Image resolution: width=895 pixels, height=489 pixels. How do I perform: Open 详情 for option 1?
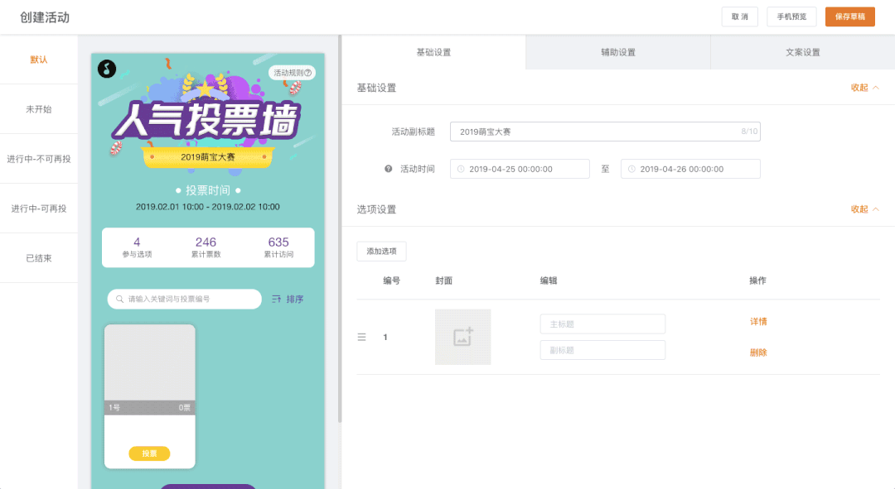pyautogui.click(x=758, y=321)
